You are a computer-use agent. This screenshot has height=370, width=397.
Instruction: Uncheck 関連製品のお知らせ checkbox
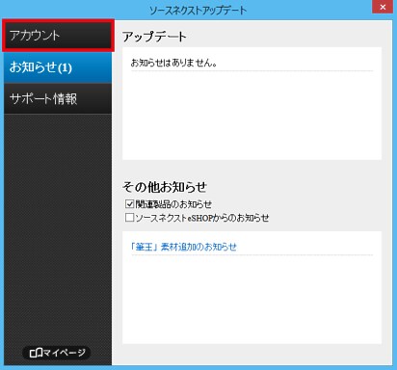click(x=129, y=204)
